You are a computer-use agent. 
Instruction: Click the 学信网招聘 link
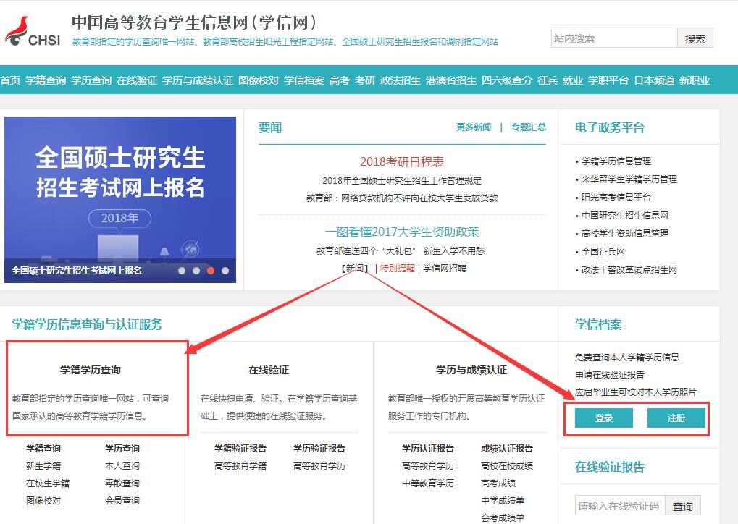(x=444, y=268)
